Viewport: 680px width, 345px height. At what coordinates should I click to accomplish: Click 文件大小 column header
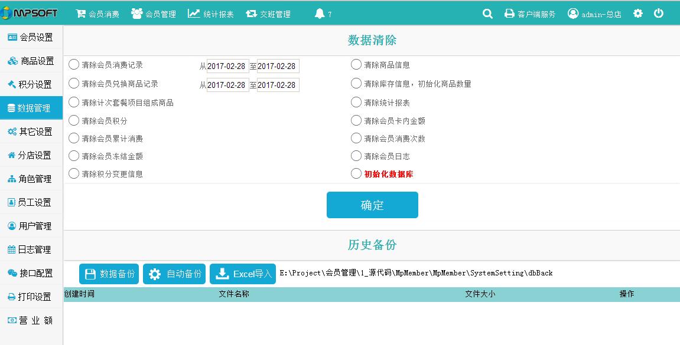click(480, 294)
